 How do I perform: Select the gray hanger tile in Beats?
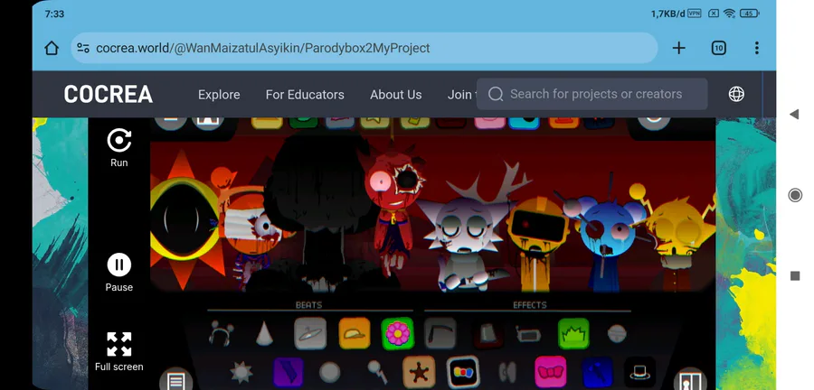pyautogui.click(x=310, y=333)
